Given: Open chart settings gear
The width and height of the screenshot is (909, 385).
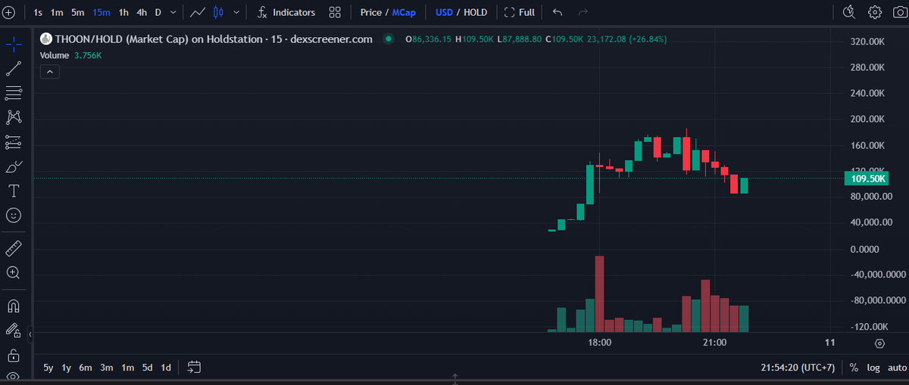Looking at the screenshot, I should (875, 12).
